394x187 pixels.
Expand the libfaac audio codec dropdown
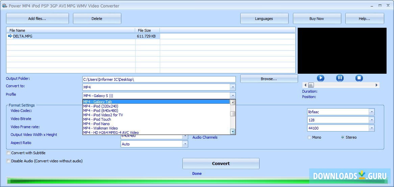pos(371,112)
